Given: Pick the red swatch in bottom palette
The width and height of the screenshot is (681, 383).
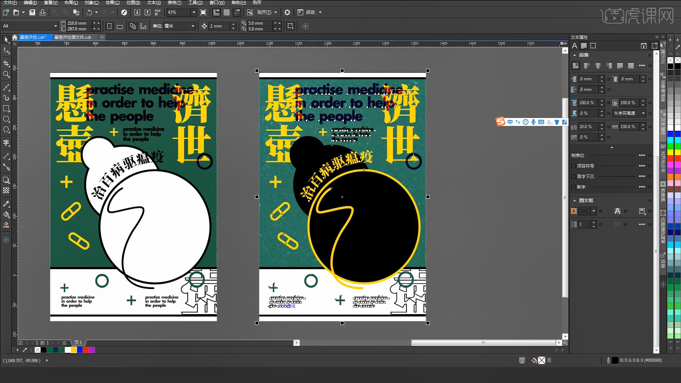Looking at the screenshot, I should 86,350.
